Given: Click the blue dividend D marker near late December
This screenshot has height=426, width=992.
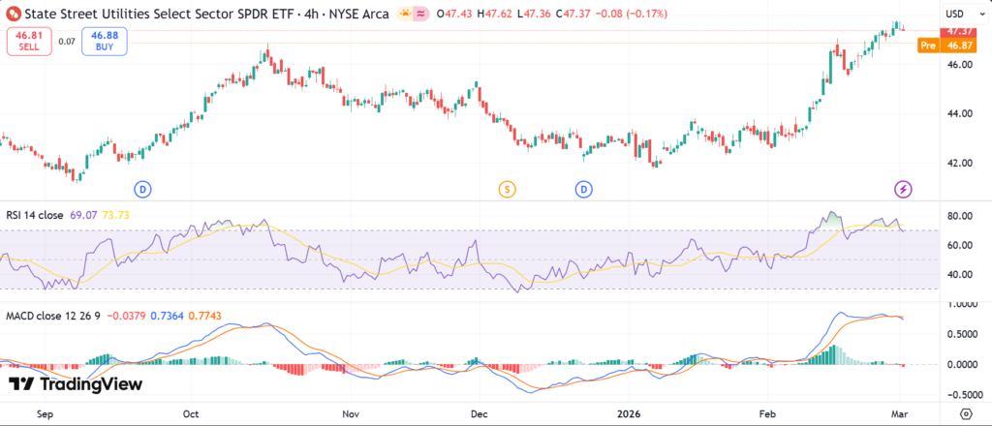Looking at the screenshot, I should (x=583, y=189).
